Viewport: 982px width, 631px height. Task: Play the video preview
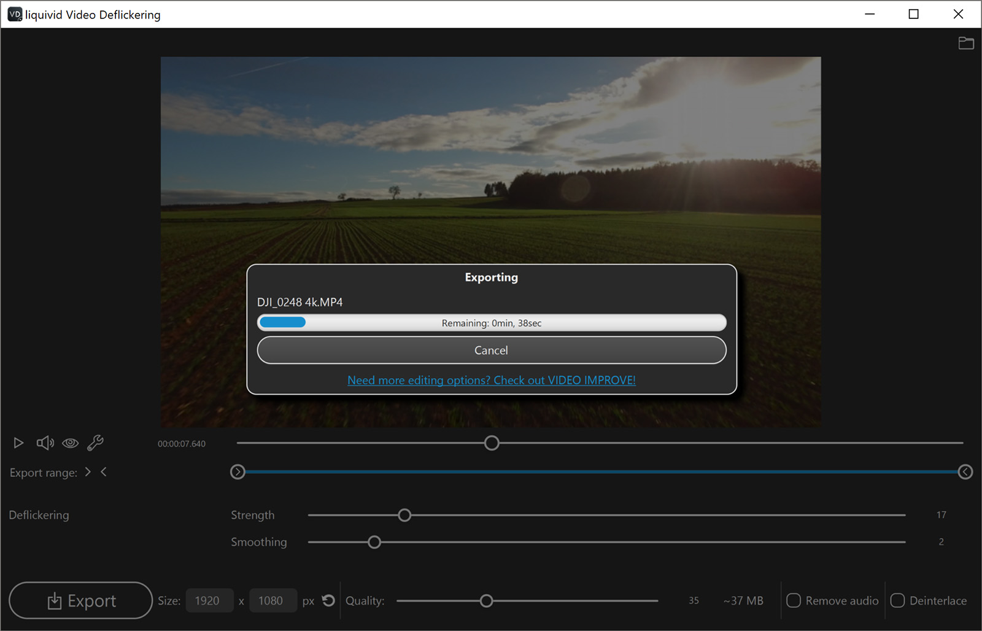point(18,443)
